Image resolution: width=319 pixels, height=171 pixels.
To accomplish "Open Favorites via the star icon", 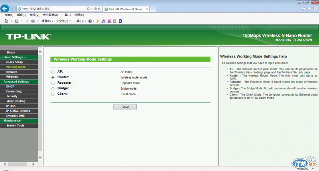I will click(309, 9).
